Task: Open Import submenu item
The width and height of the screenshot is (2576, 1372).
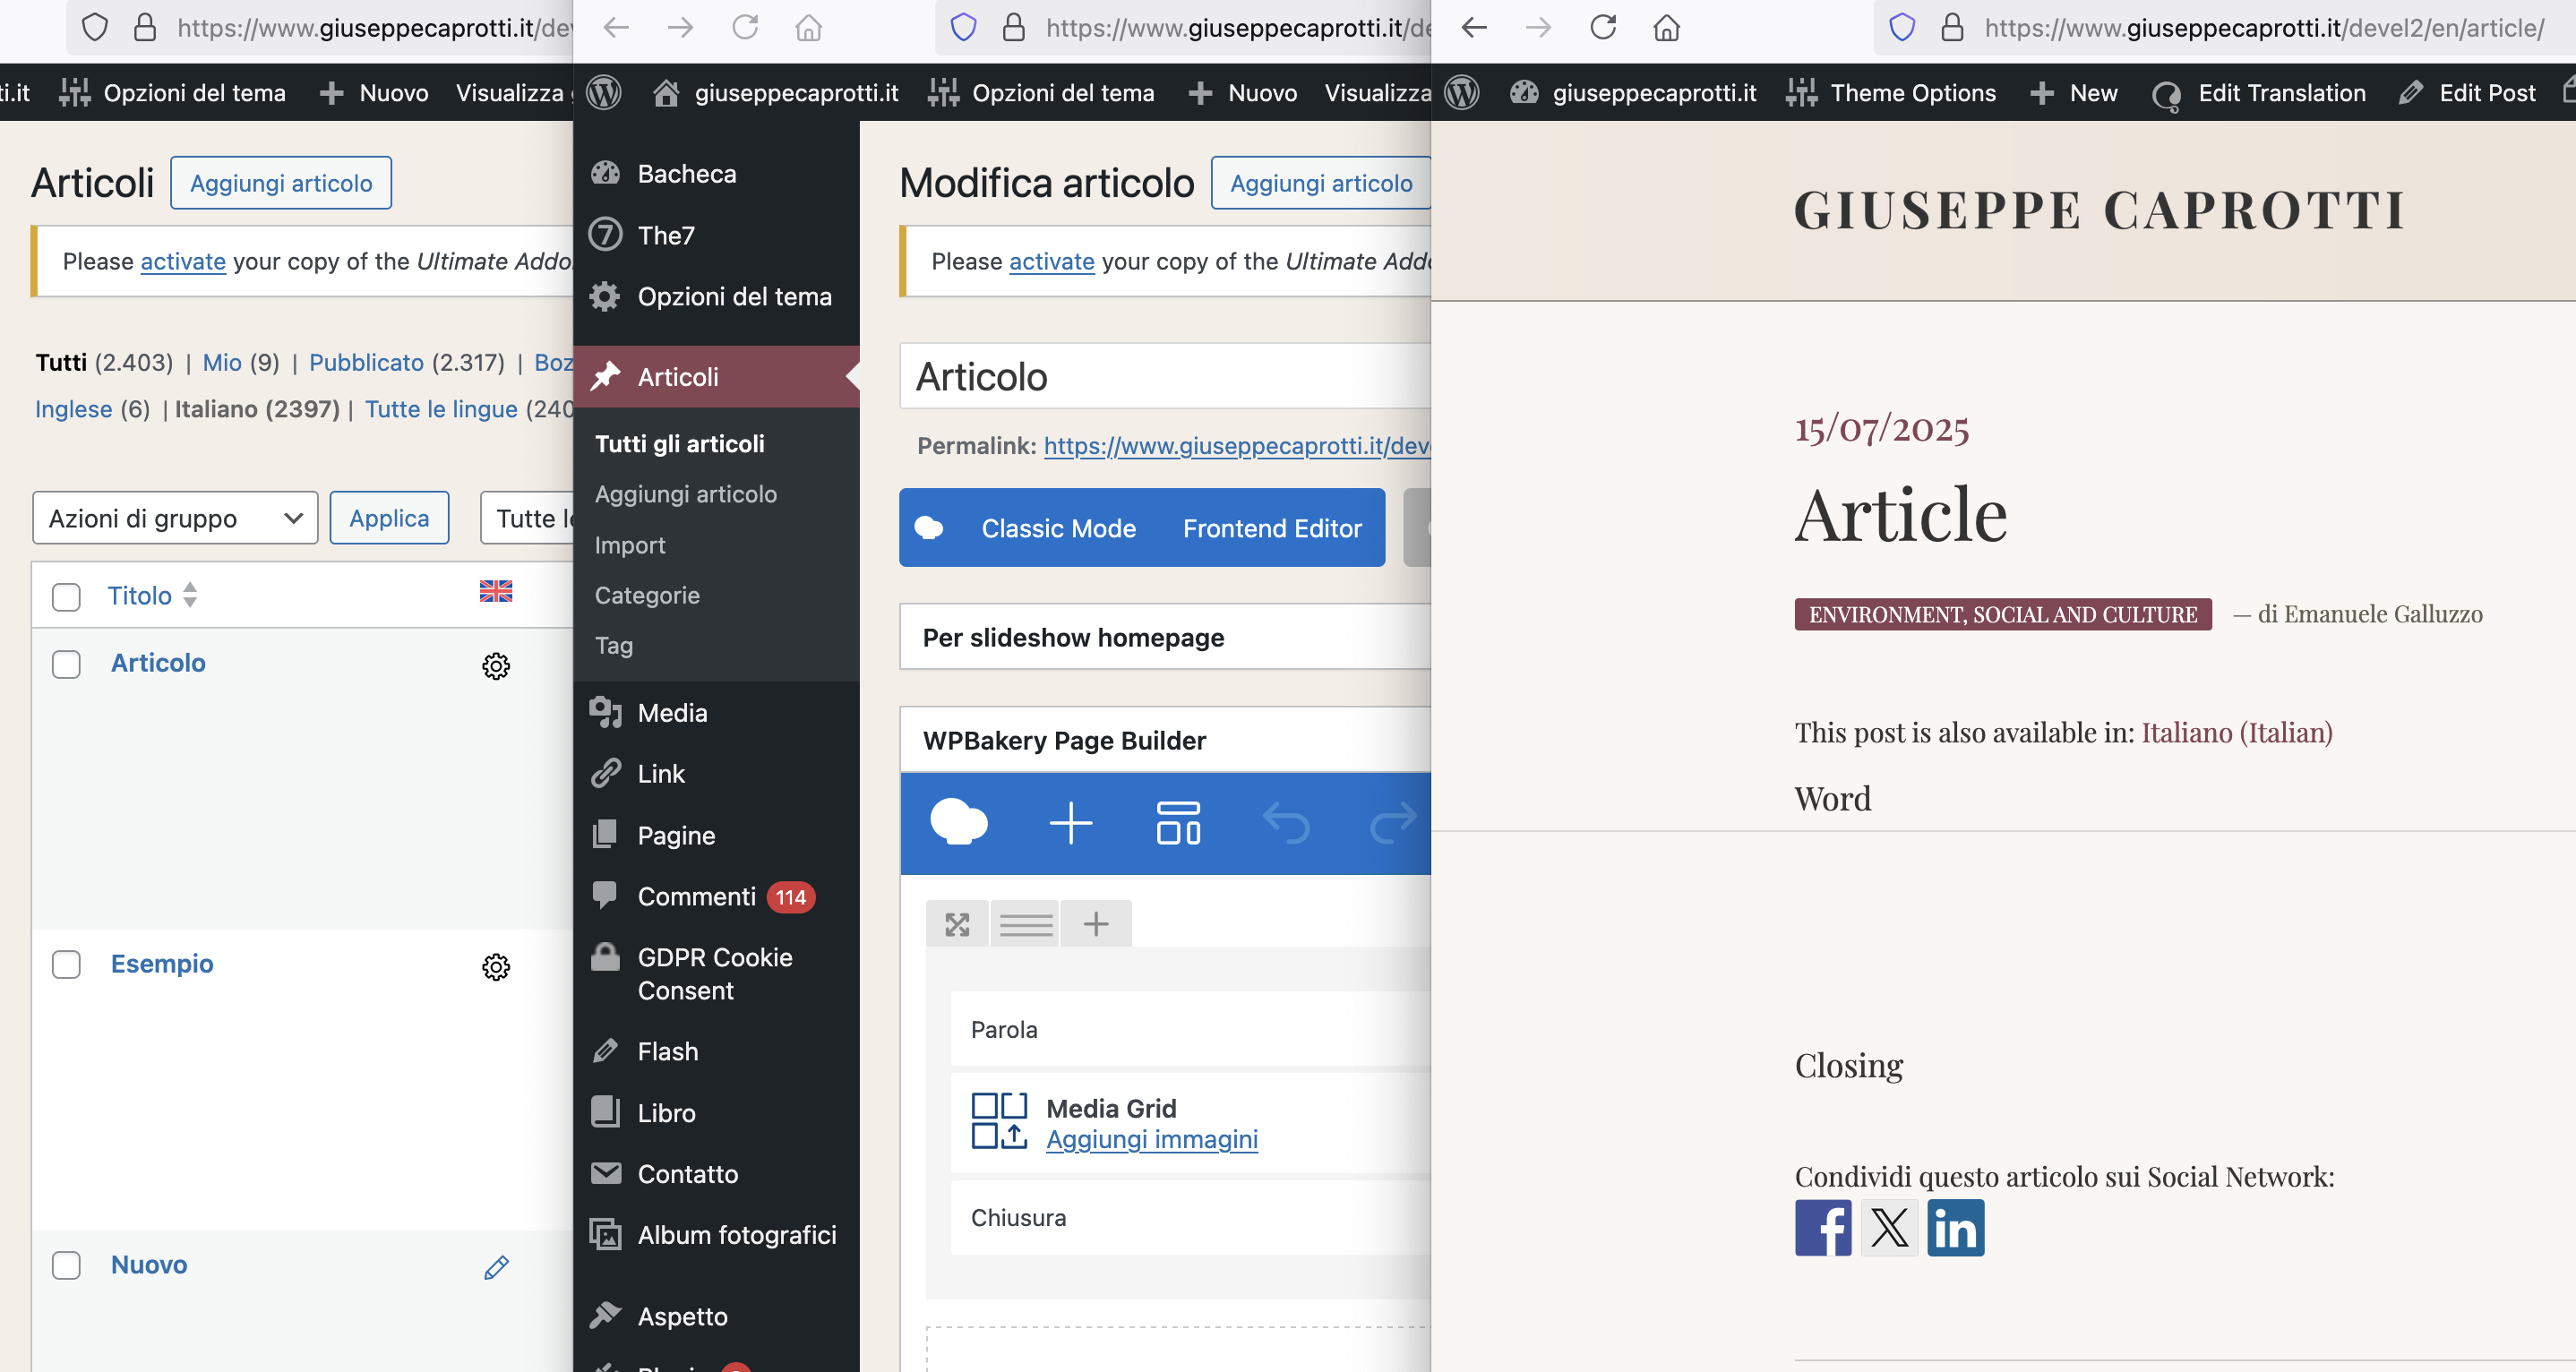Action: (x=630, y=545)
